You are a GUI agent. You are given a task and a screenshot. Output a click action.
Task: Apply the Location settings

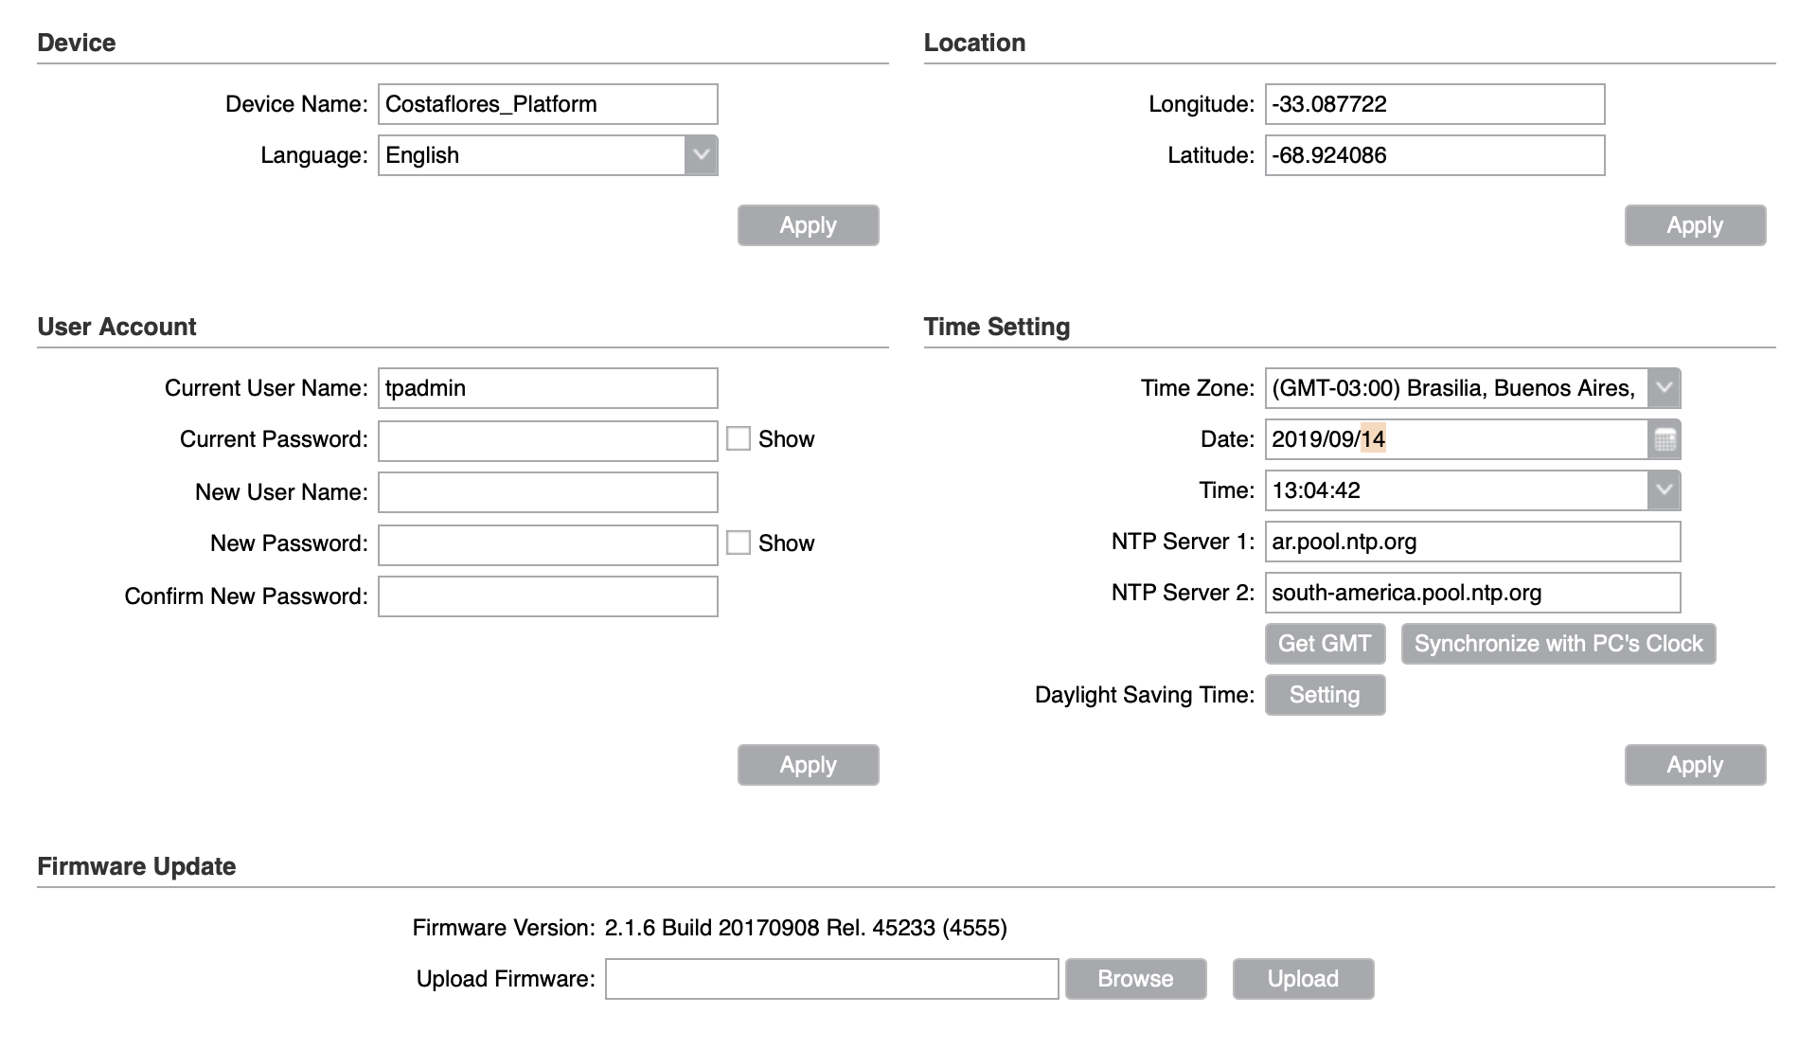[1696, 225]
